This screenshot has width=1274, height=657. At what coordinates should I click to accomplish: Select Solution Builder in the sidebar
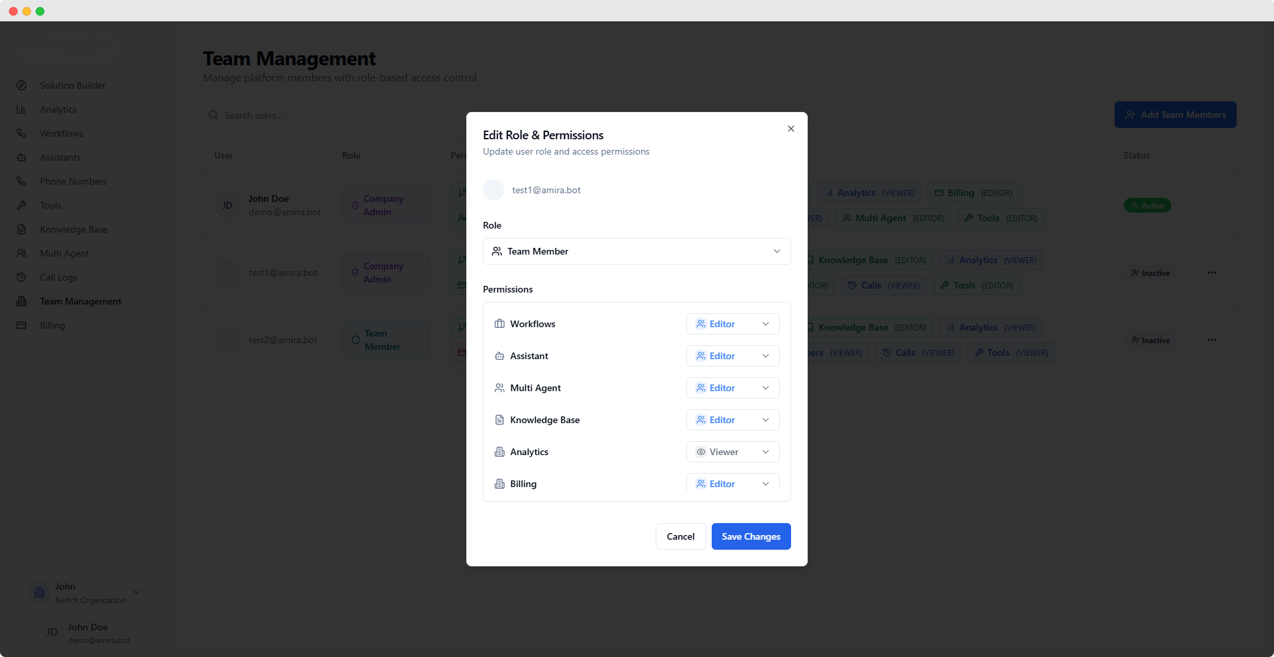pos(72,85)
